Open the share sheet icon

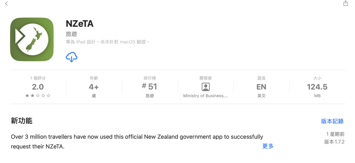(346, 3)
